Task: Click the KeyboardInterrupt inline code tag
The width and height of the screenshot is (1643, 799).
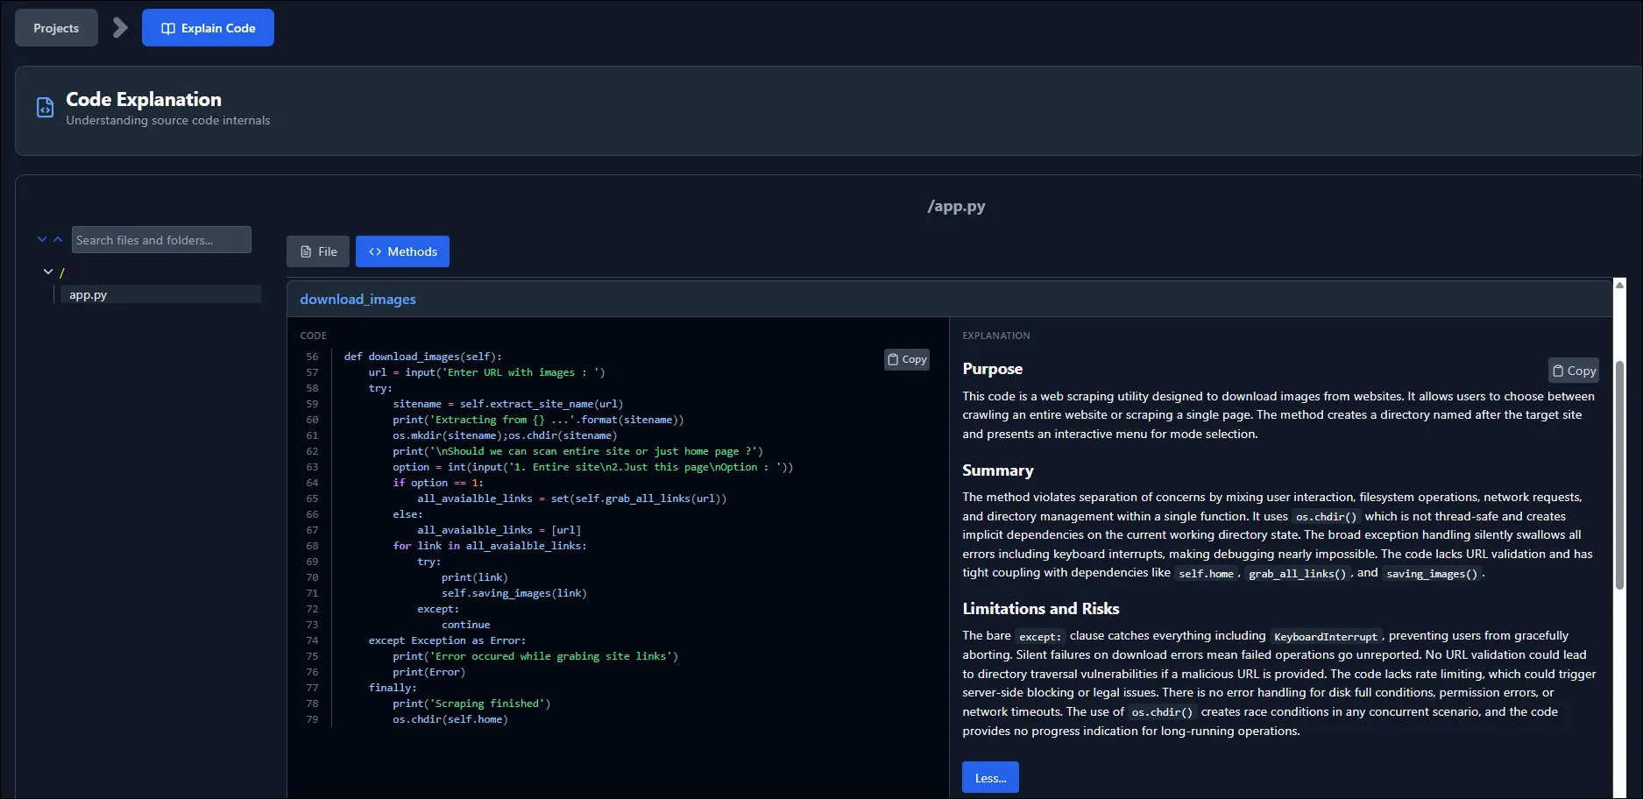Action: point(1325,637)
